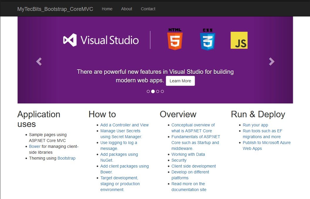310x199 pixels.
Task: Open Conceptual overview of ASP.NET Core link
Action: click(193, 128)
